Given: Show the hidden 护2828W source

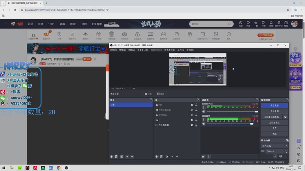Looking at the screenshot, I should 192,115.
